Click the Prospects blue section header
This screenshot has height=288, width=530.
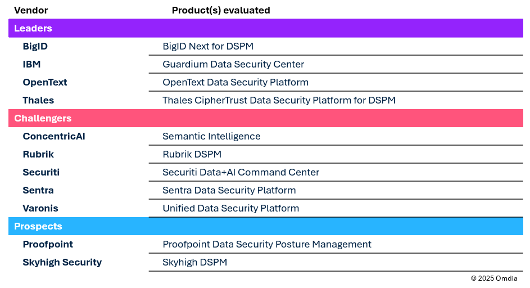pyautogui.click(x=38, y=226)
